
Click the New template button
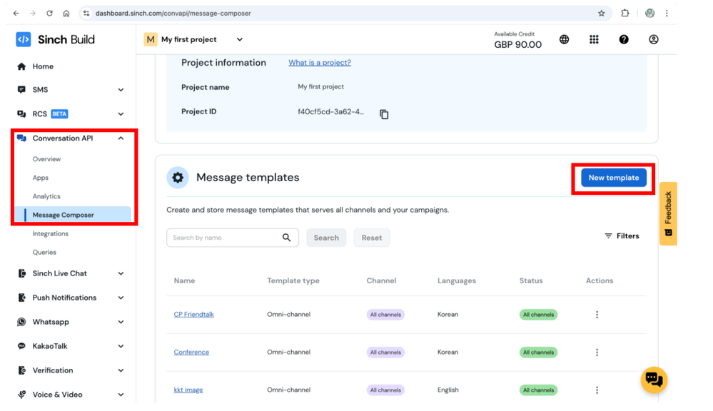[x=613, y=178]
